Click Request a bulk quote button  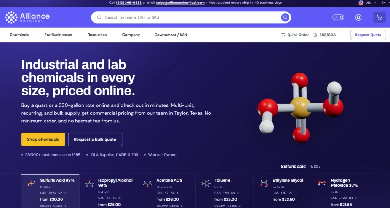click(x=95, y=139)
